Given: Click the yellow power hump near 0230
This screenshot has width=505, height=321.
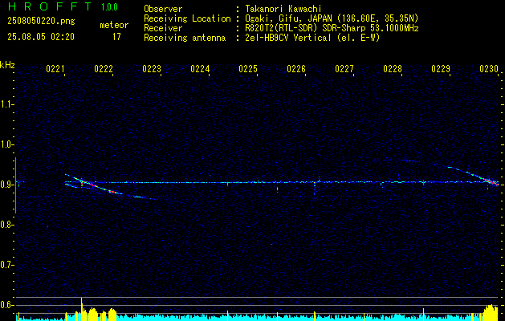Looking at the screenshot, I should pyautogui.click(x=491, y=312).
